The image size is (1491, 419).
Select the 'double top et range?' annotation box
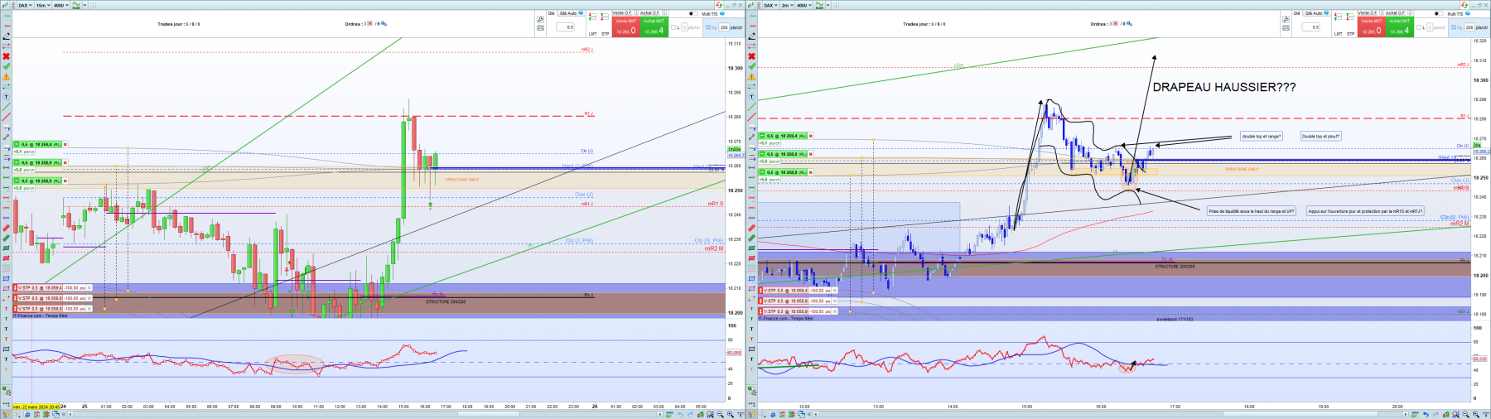click(x=1261, y=136)
